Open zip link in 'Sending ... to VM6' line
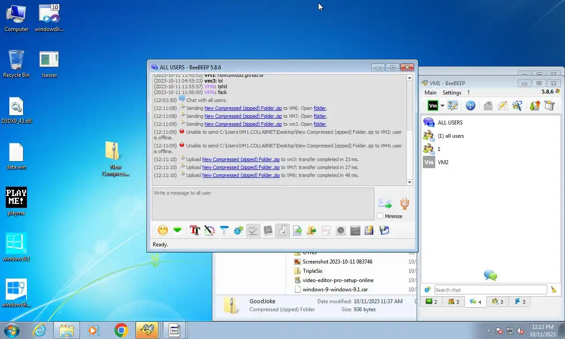 pyautogui.click(x=243, y=108)
